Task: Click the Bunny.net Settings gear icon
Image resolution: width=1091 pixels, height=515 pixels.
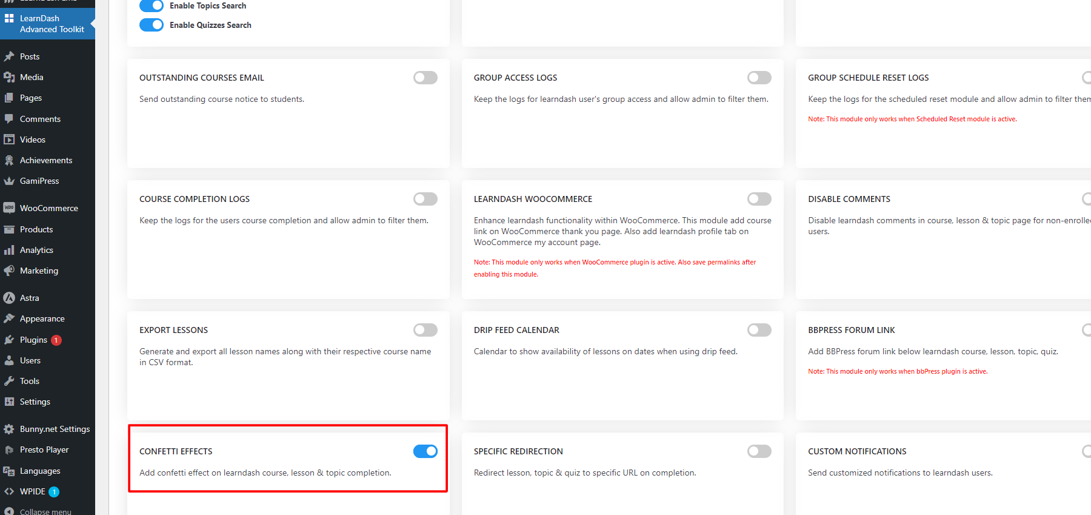Action: [x=9, y=429]
